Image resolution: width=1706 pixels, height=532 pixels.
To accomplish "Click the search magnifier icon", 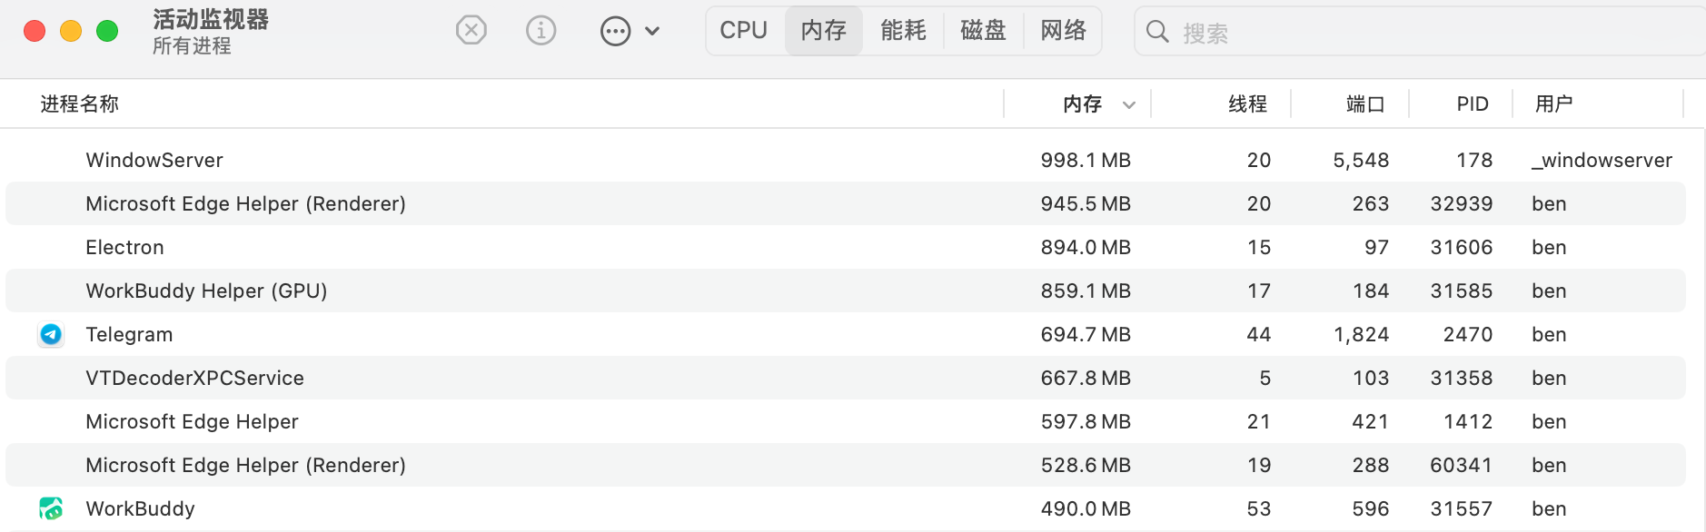I will pos(1157,32).
